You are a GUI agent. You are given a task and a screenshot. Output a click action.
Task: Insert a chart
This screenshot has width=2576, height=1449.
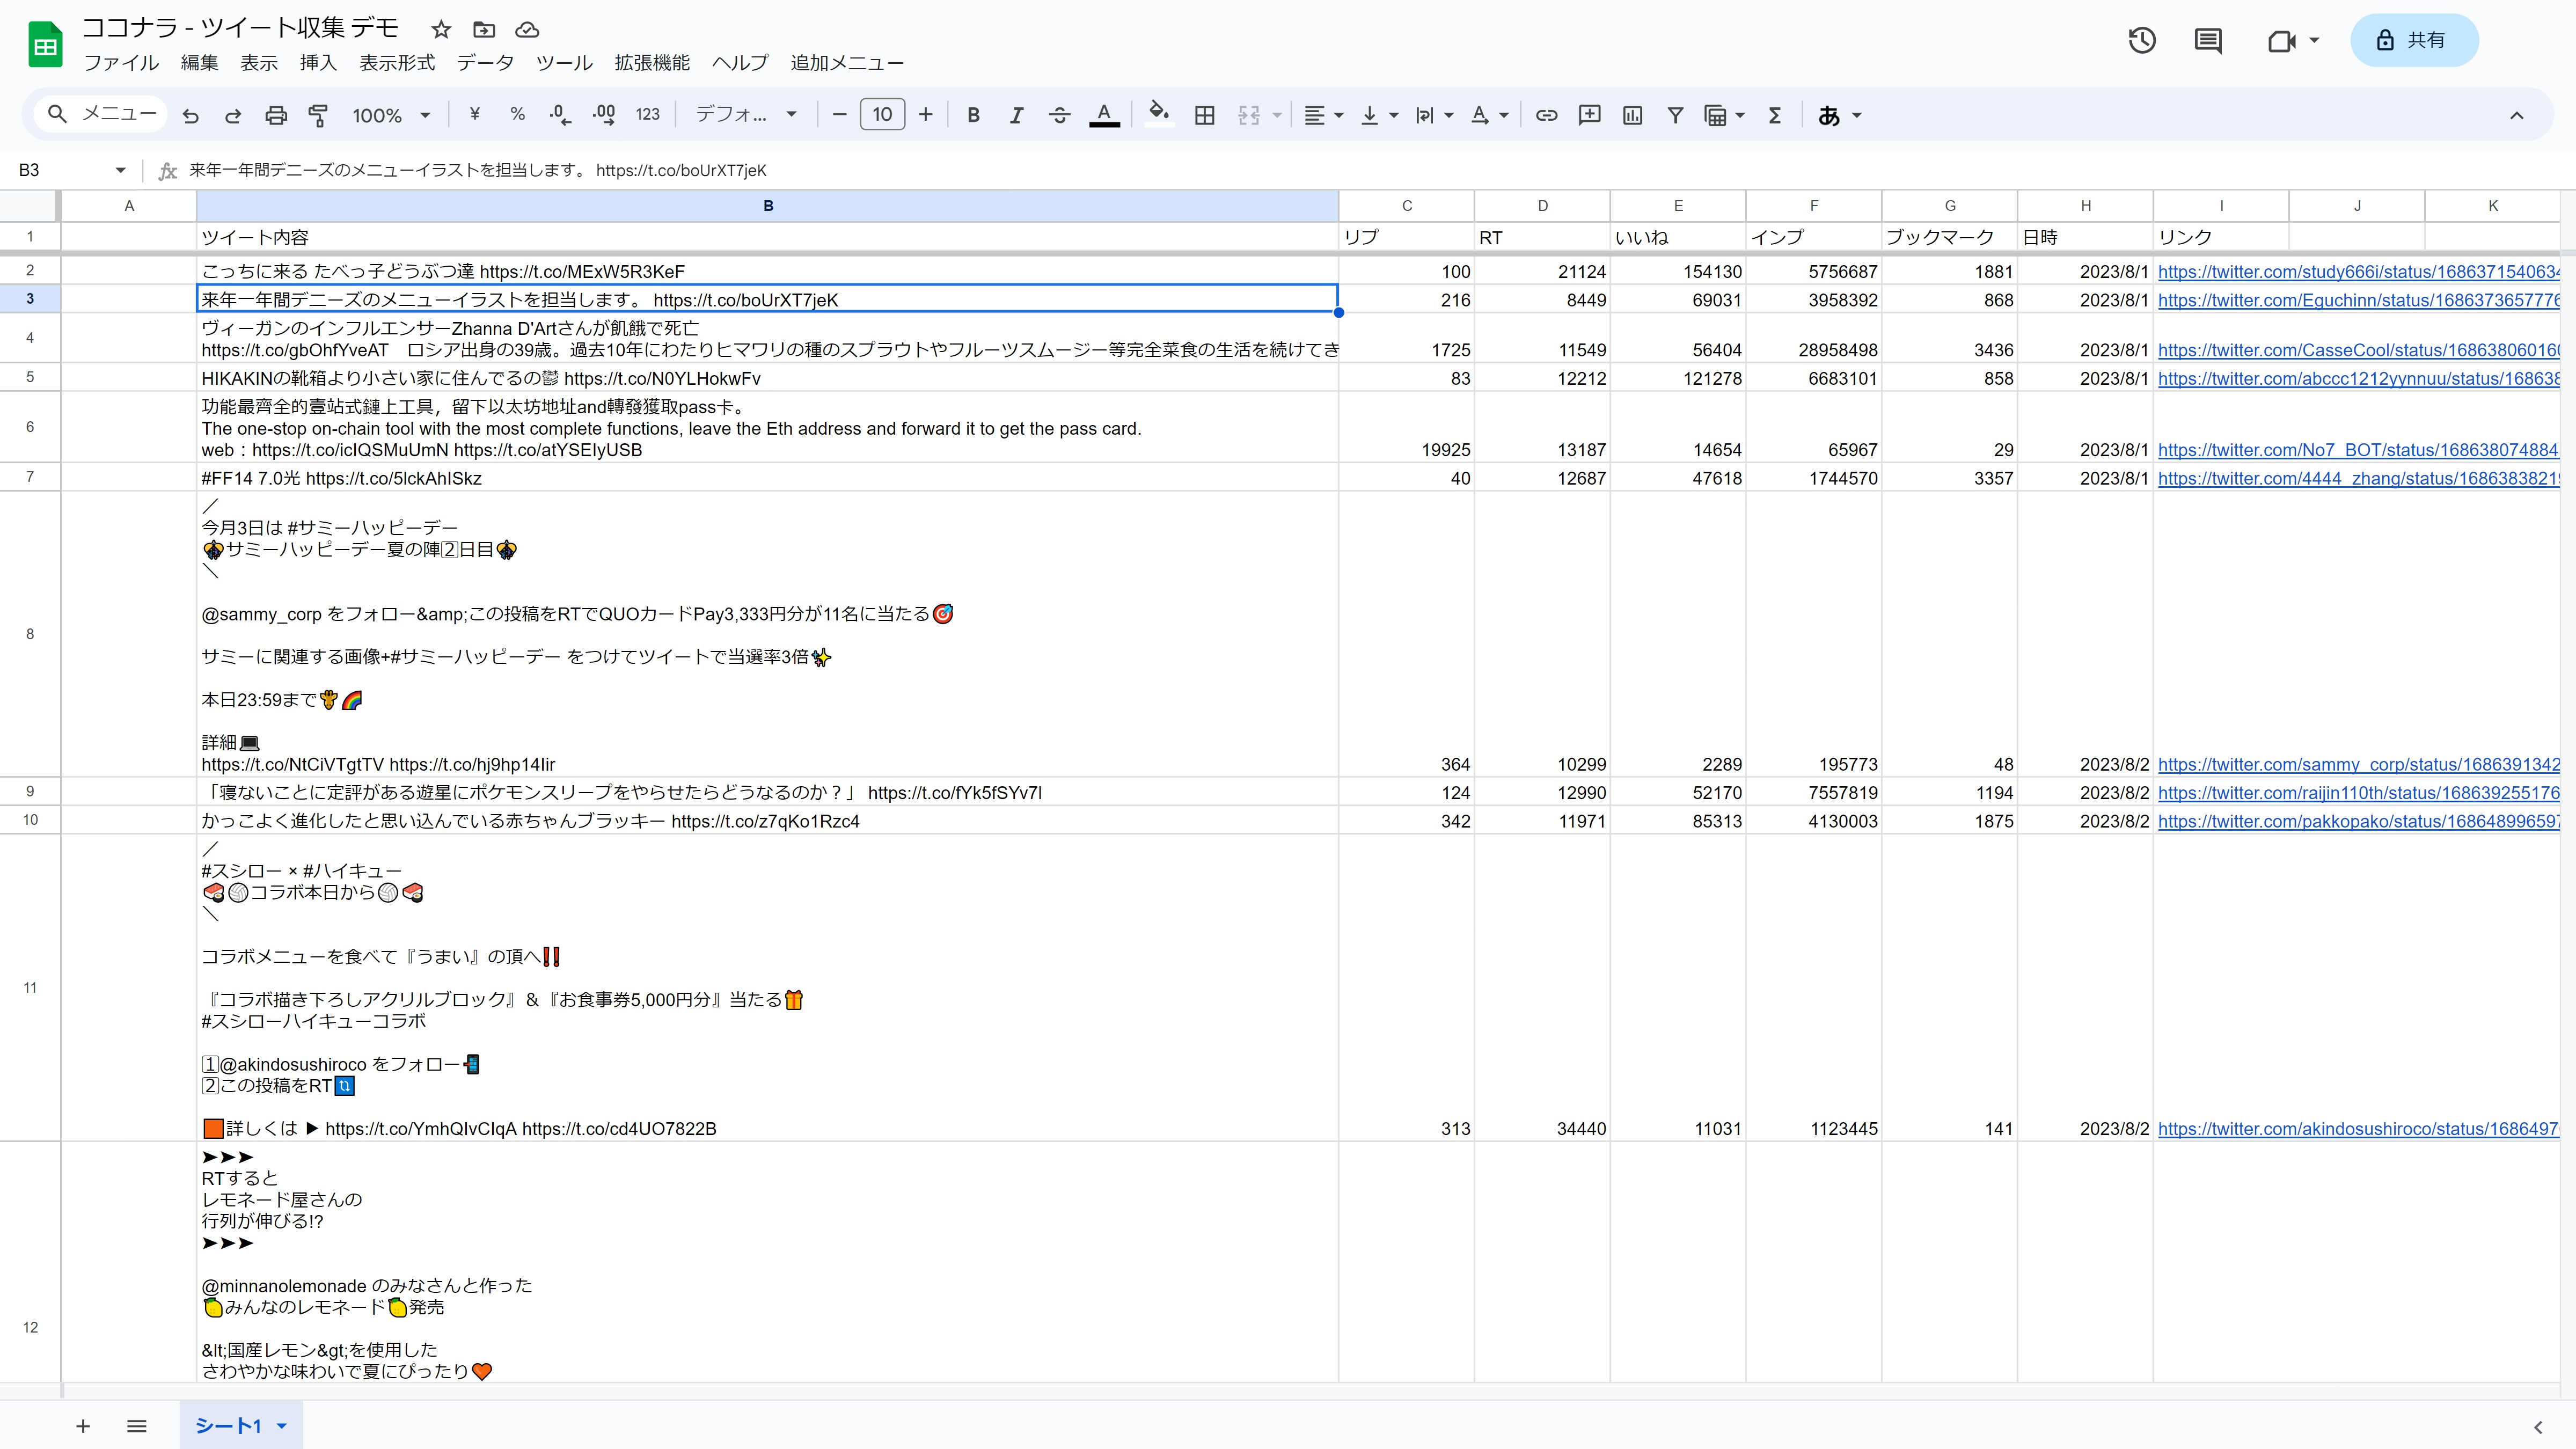tap(1632, 115)
